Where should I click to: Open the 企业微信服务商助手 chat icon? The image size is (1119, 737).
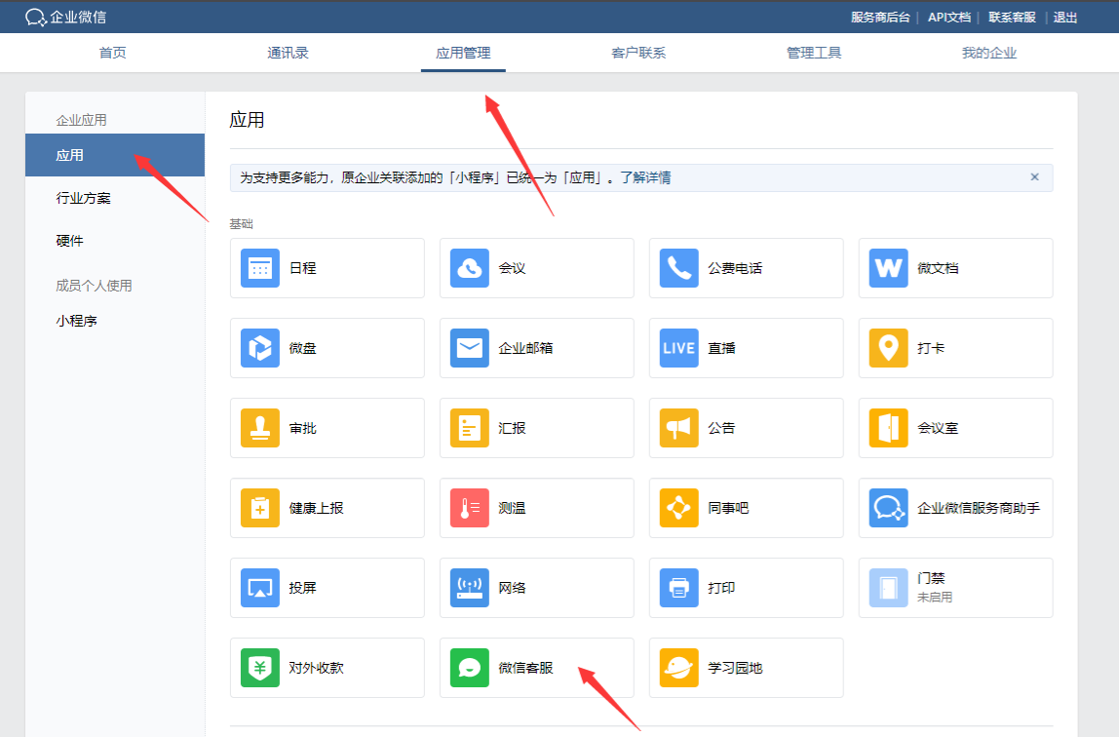889,508
